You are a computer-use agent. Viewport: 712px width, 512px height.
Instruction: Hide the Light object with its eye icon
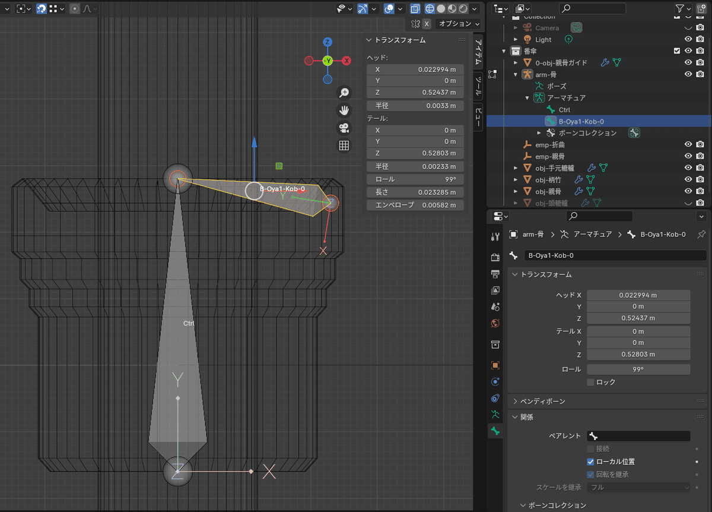click(x=688, y=39)
